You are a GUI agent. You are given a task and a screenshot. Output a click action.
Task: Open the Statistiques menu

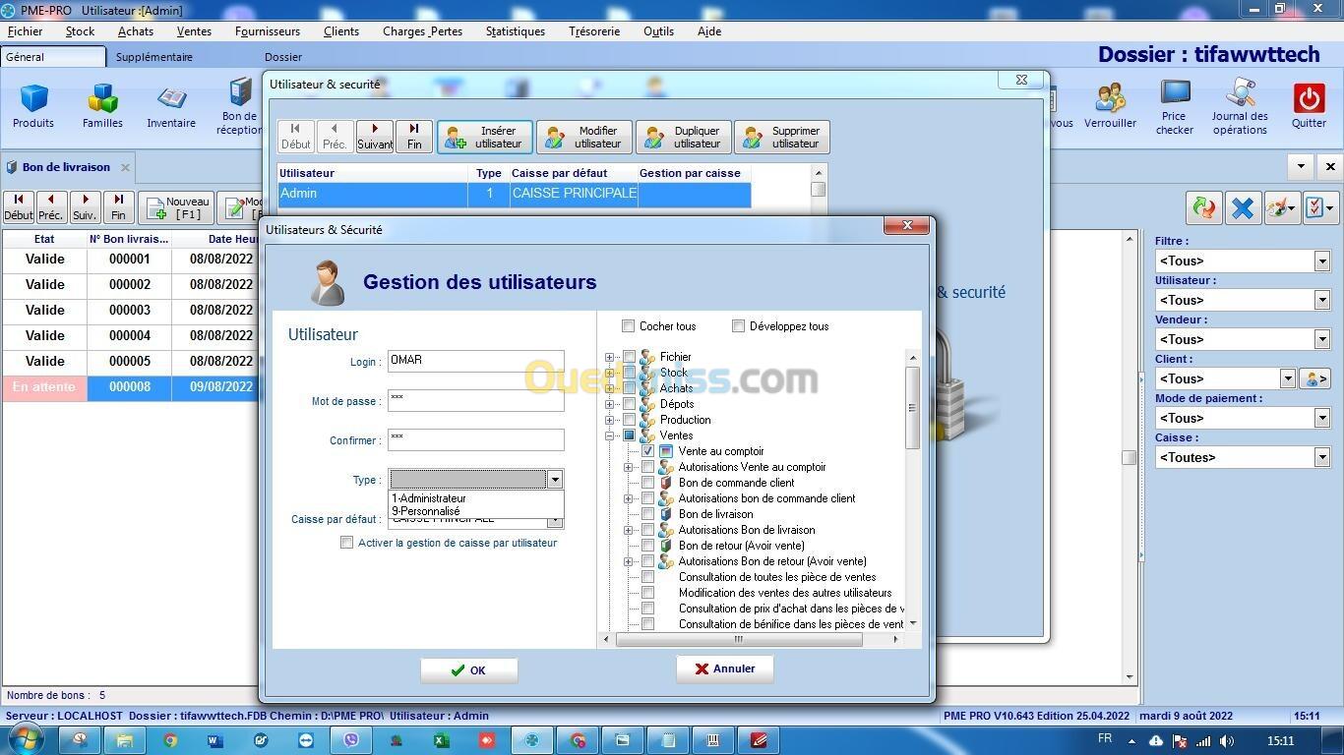click(515, 31)
